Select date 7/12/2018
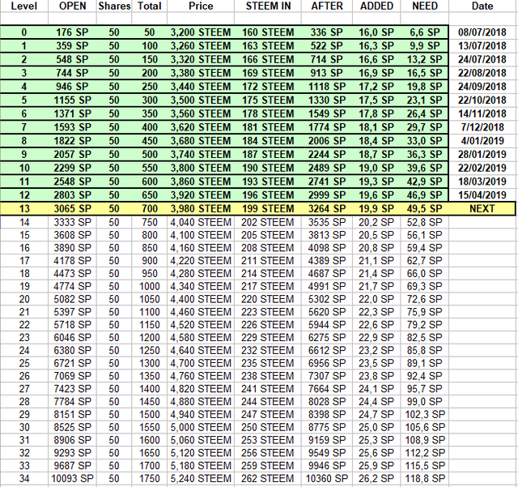The height and width of the screenshot is (487, 518). pyautogui.click(x=482, y=127)
